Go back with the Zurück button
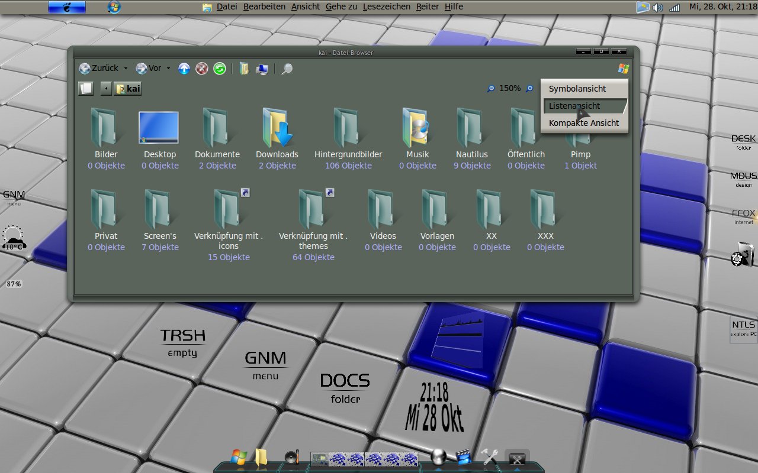 (x=98, y=69)
